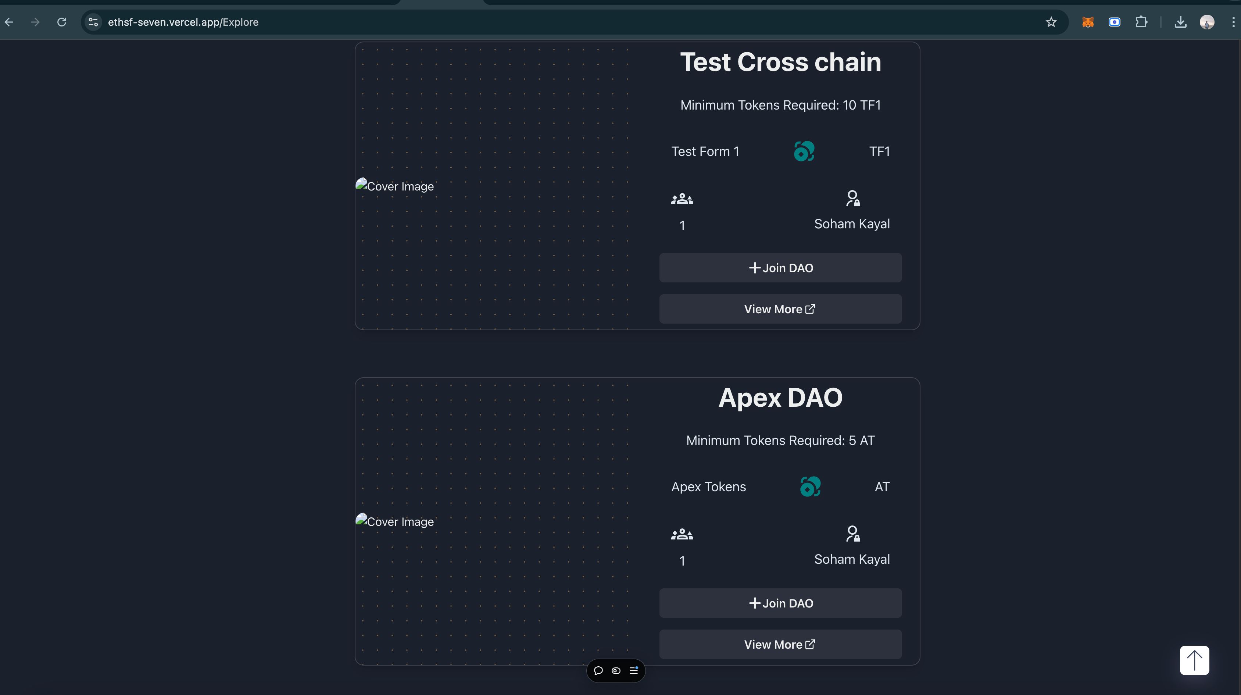Click the 'Test Form 1' token name

705,152
